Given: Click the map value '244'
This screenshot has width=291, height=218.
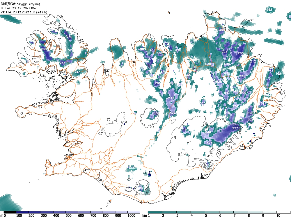Looking at the screenshot, I should click(x=63, y=63).
